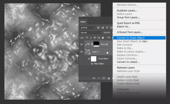Select First Half layer image thumbnail

[88, 44]
